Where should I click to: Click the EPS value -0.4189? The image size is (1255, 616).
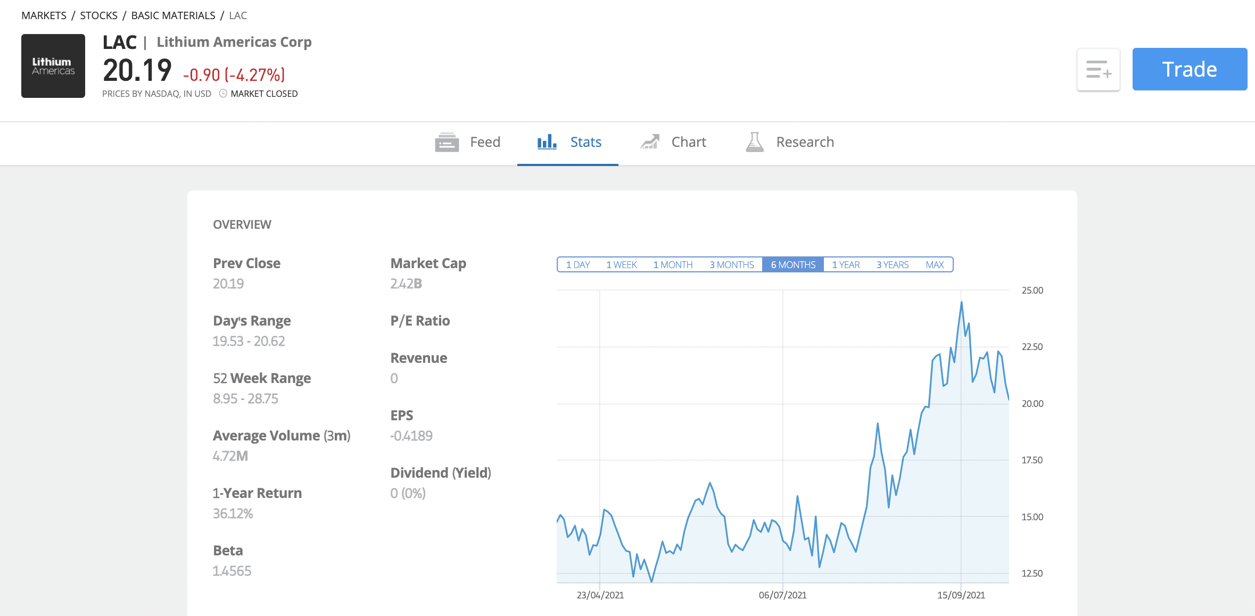[x=411, y=436]
